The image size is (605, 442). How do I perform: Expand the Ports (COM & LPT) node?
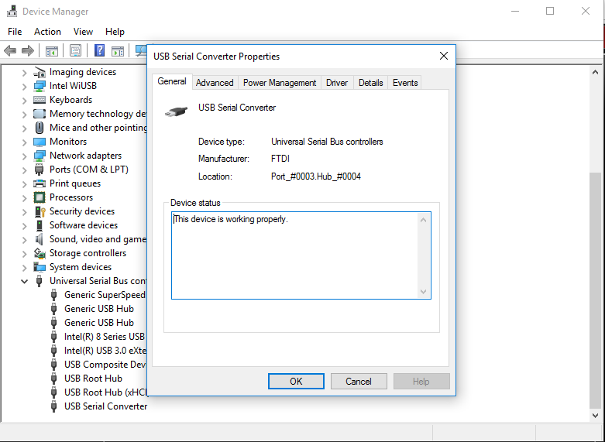coord(24,170)
